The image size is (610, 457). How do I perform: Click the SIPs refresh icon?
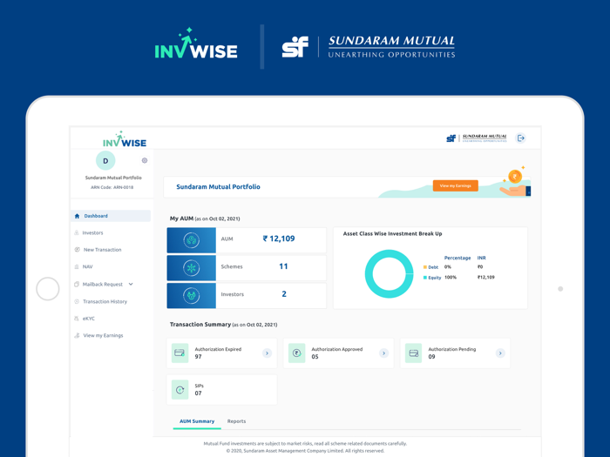tap(180, 389)
